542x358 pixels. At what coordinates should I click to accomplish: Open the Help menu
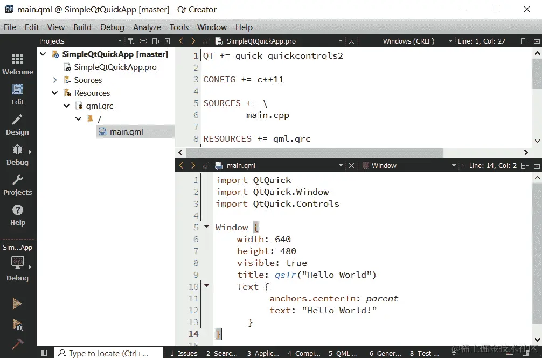[x=244, y=27]
